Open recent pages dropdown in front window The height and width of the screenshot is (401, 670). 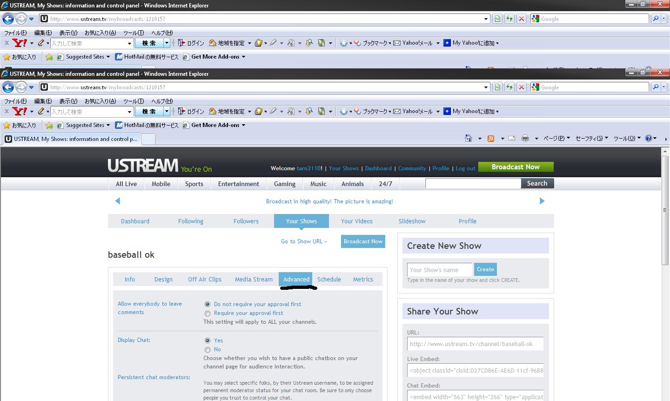pos(31,87)
